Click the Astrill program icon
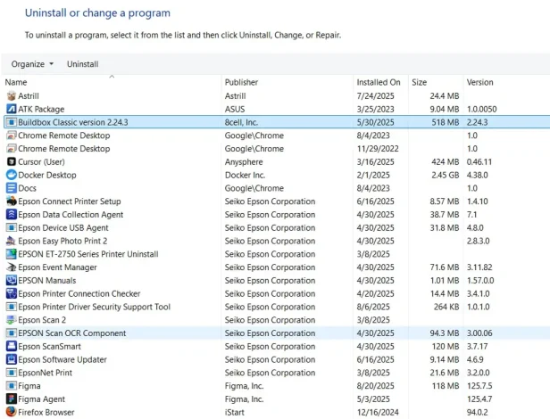 (x=11, y=95)
